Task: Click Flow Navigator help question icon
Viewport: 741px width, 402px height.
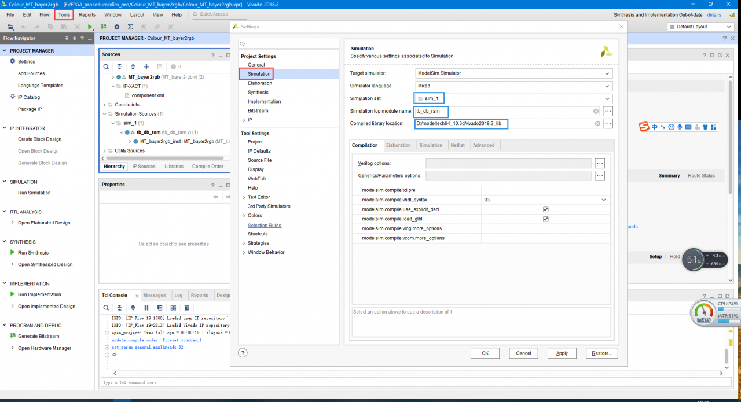Action: coord(82,38)
